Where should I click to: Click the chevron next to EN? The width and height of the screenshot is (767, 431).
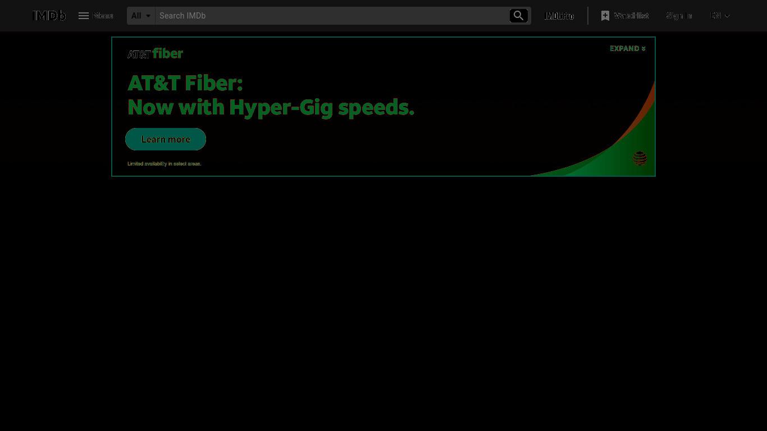727,16
